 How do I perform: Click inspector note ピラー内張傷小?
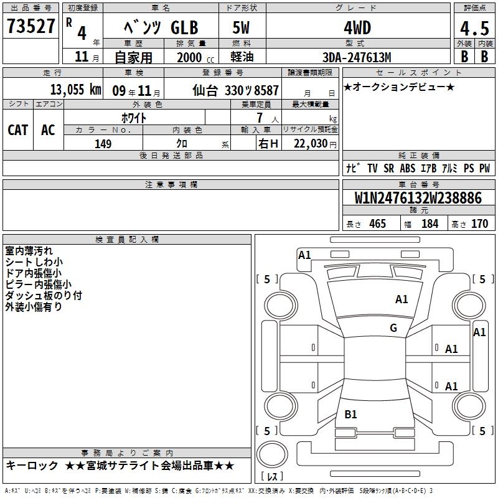[38, 284]
